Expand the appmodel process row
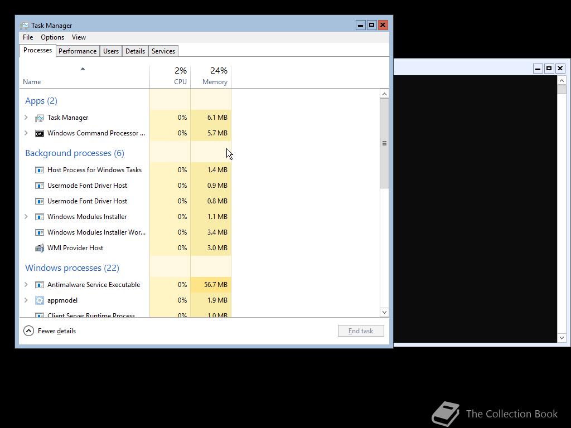The height and width of the screenshot is (428, 571). pos(26,300)
